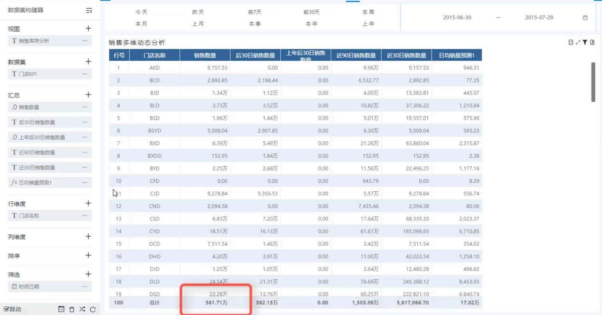Open the code view icon in bottom bar
The width and height of the screenshot is (602, 315).
[61, 309]
